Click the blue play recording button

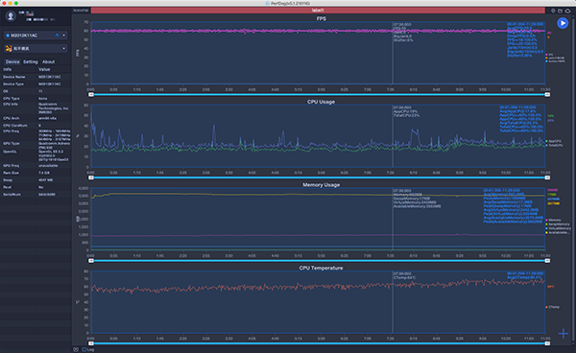point(562,23)
